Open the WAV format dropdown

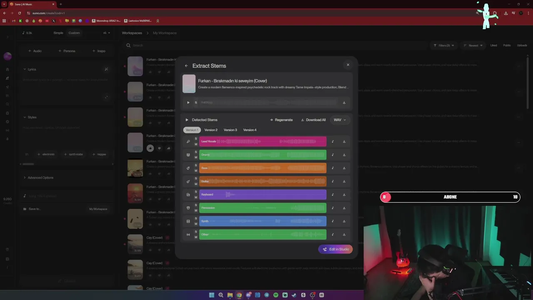coord(339,120)
